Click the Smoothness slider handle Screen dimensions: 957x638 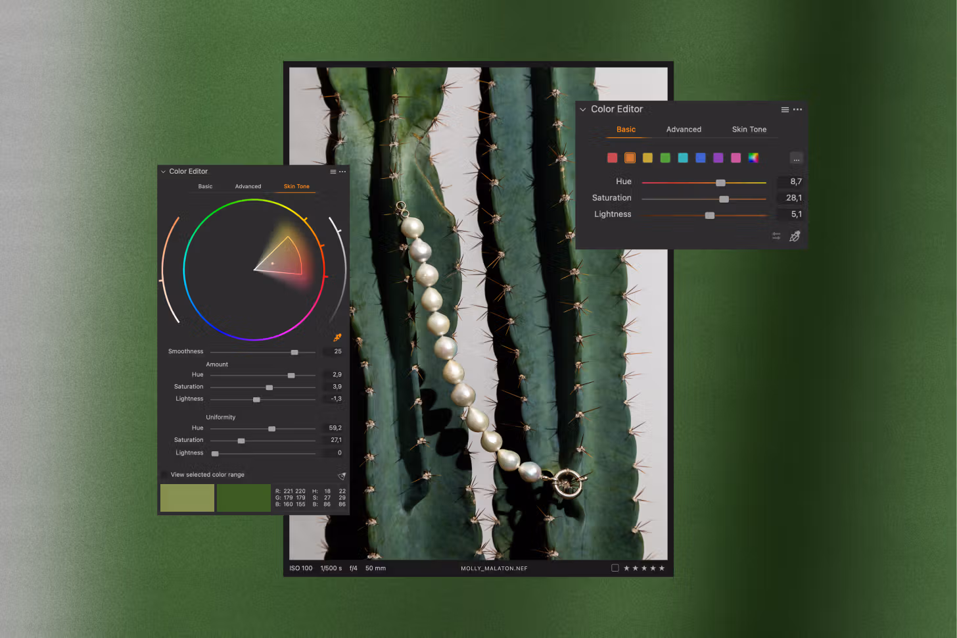click(x=294, y=353)
